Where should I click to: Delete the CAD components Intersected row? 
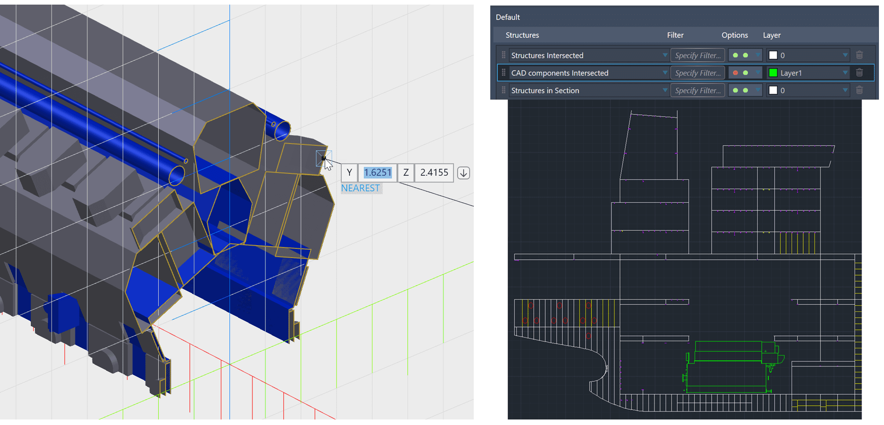click(x=859, y=73)
